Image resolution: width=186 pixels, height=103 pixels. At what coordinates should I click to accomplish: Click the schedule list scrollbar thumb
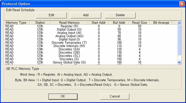tap(179, 40)
